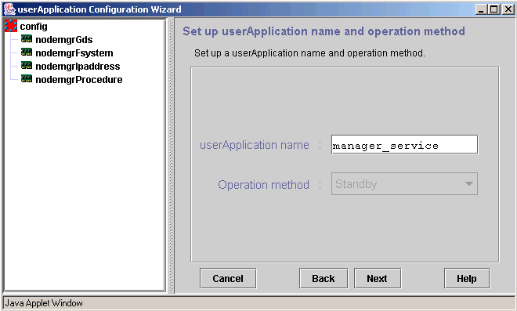Click the wizard title bar application icon
Image resolution: width=517 pixels, height=311 pixels.
(x=9, y=9)
